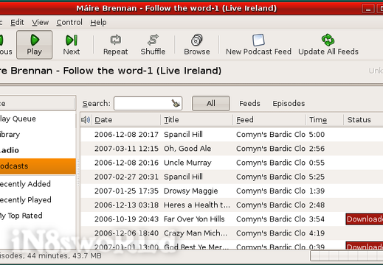Viewport: 383px width, 265px height.
Task: Sort by the Feed column
Action: 269,120
